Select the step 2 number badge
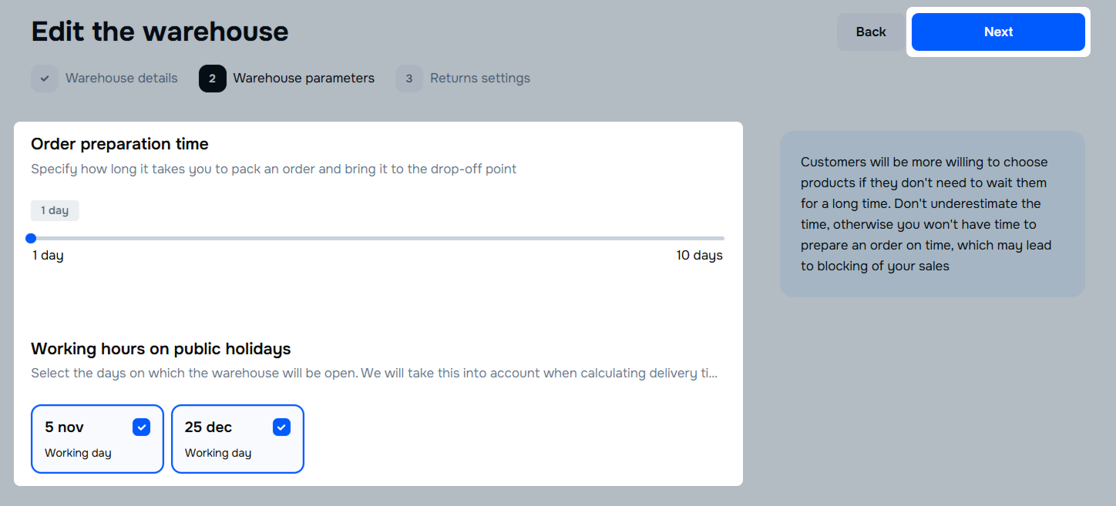The width and height of the screenshot is (1116, 506). coord(212,79)
